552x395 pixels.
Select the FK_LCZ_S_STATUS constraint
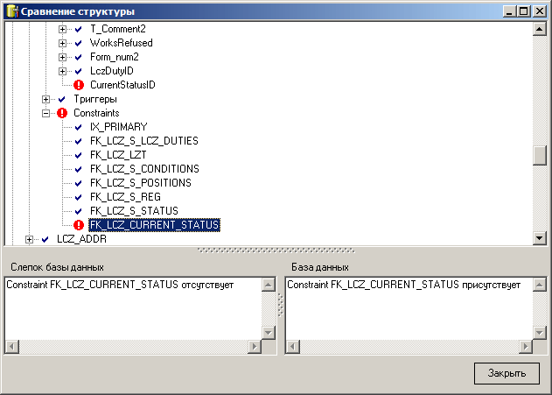[134, 211]
